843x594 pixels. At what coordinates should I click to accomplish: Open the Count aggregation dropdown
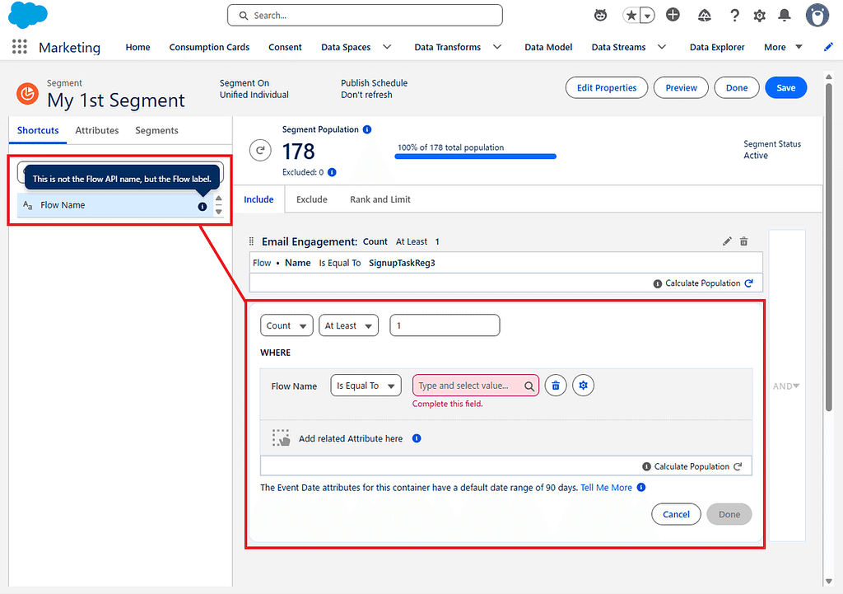coord(286,325)
